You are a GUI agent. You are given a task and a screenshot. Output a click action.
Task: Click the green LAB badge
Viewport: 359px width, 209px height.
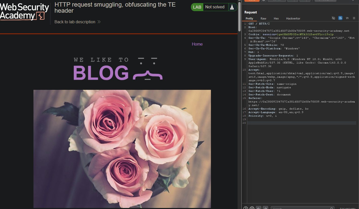coord(197,7)
